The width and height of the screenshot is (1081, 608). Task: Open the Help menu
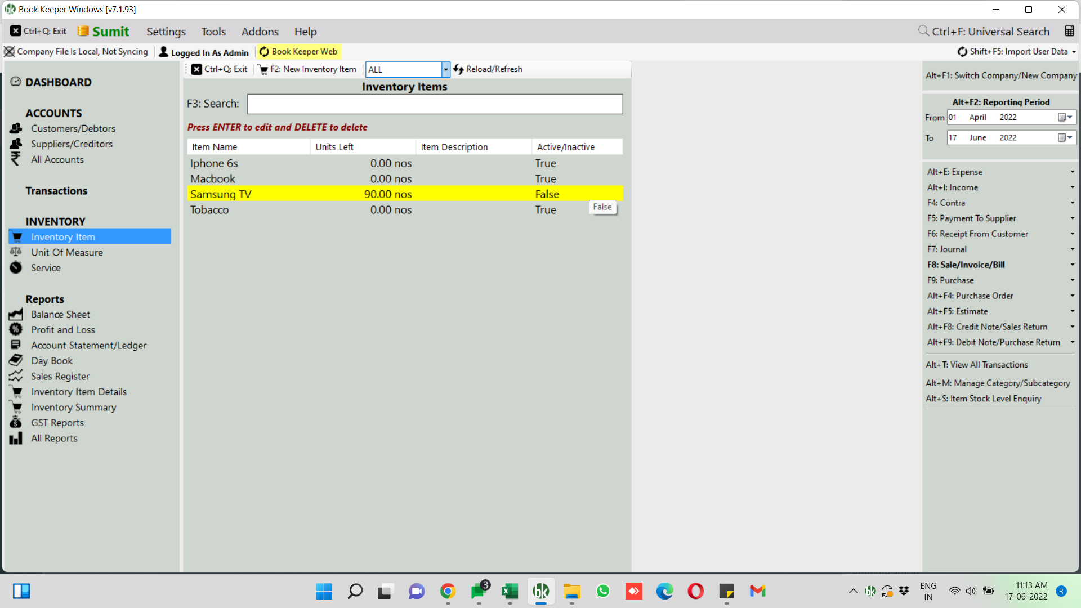[305, 32]
